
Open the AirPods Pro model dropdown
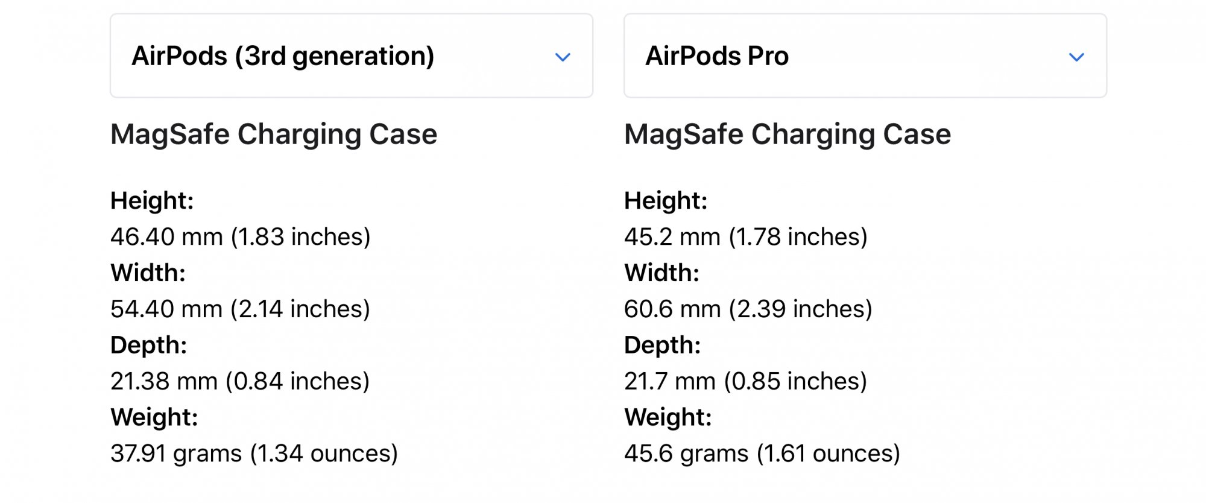coord(865,56)
